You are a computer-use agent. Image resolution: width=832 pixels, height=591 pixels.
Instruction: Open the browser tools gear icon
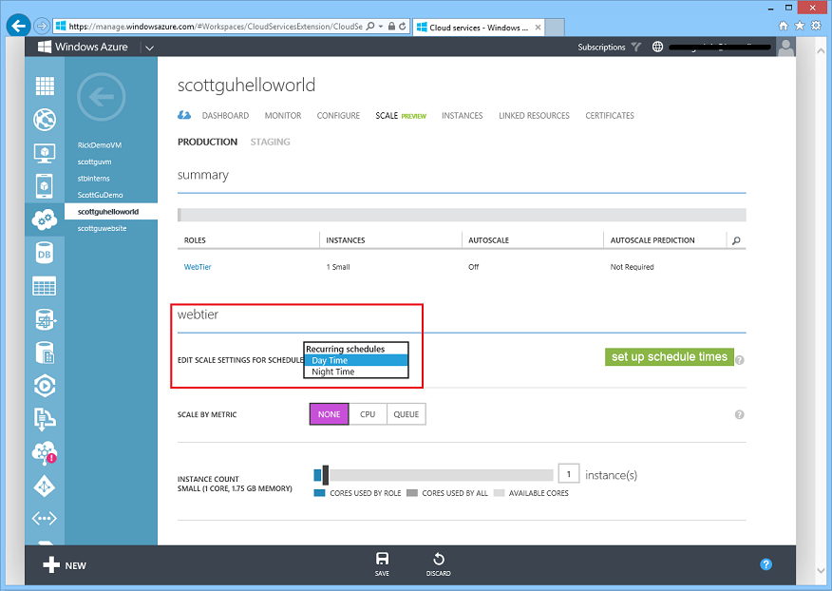point(816,26)
